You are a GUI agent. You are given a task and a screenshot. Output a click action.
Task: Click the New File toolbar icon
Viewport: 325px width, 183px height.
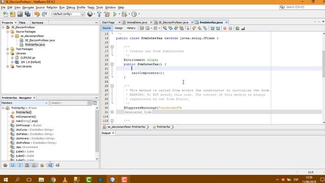(6, 14)
